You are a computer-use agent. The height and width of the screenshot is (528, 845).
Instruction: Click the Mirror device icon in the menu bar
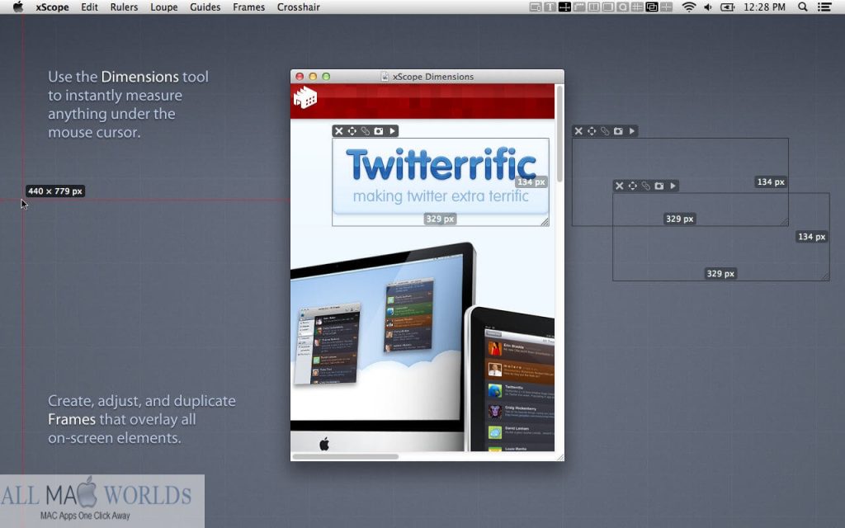coord(535,7)
